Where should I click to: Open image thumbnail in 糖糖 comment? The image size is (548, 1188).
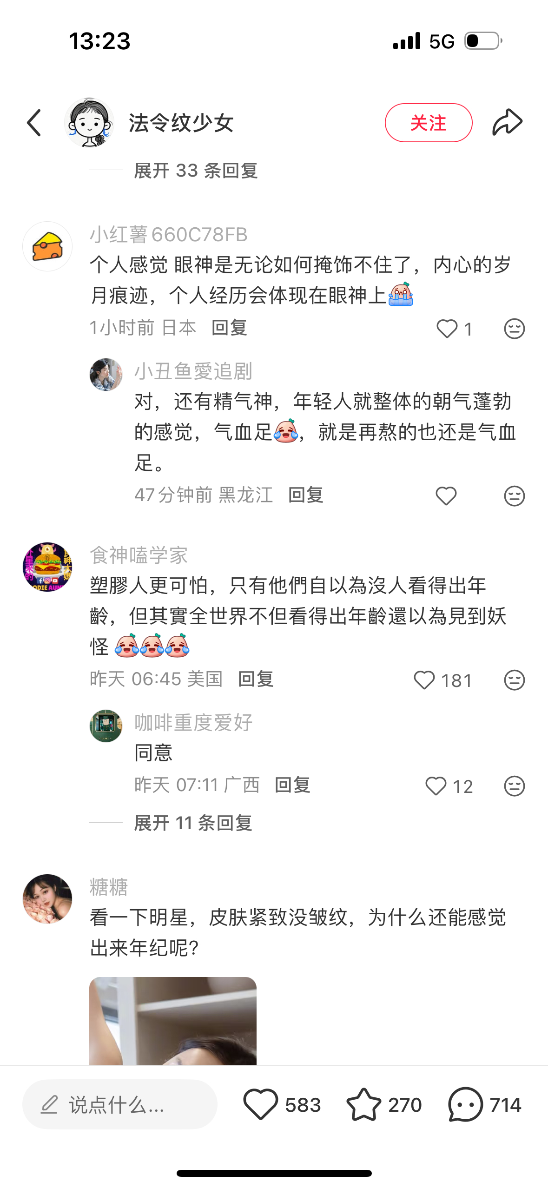(x=173, y=1021)
